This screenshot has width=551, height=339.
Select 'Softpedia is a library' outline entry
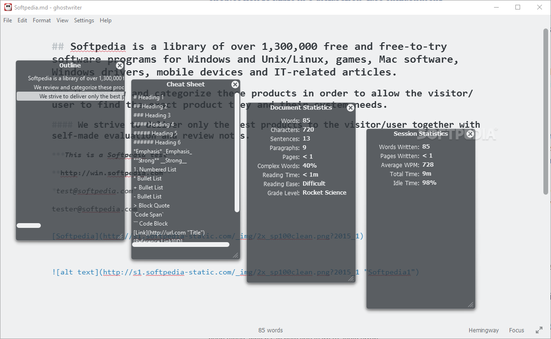coord(71,78)
